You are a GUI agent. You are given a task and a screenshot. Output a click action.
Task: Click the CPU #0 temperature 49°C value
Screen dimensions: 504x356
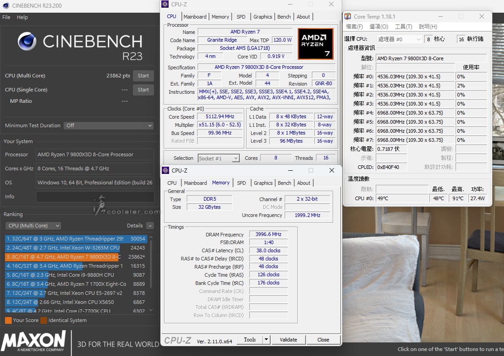coord(402,198)
